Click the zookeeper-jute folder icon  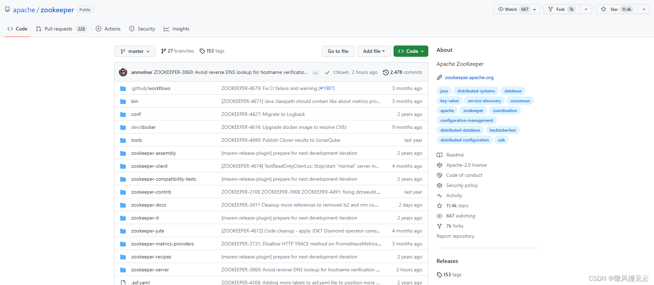pos(123,231)
